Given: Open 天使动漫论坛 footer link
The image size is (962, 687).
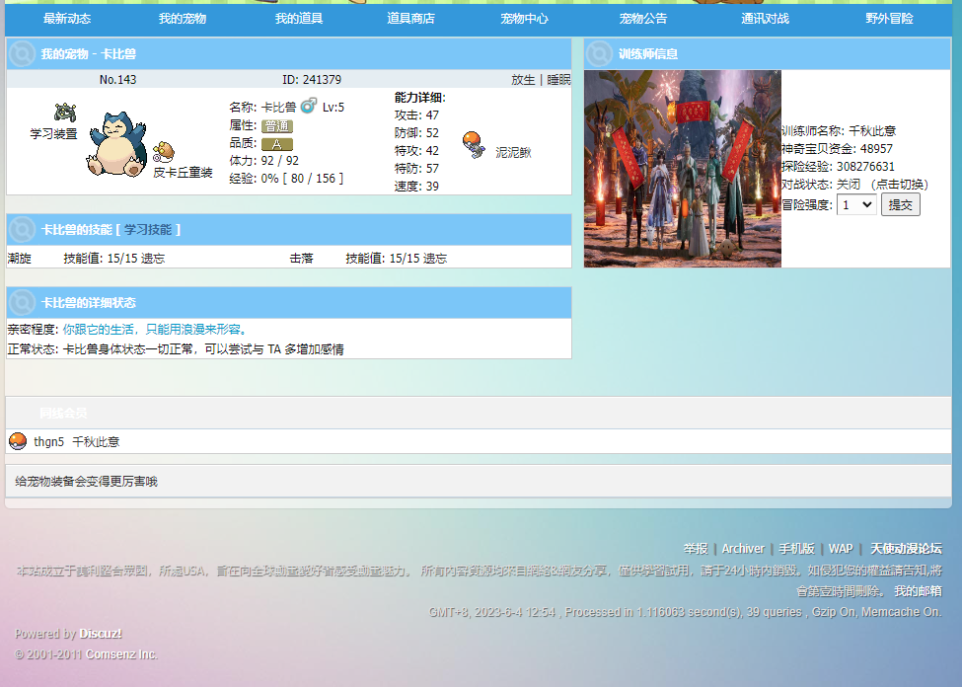Looking at the screenshot, I should coord(906,549).
